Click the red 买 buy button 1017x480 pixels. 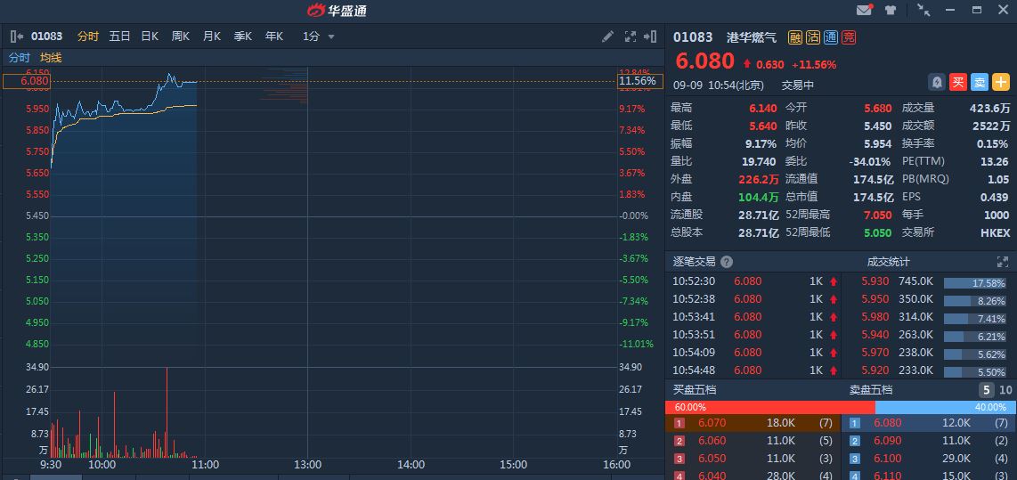[958, 82]
